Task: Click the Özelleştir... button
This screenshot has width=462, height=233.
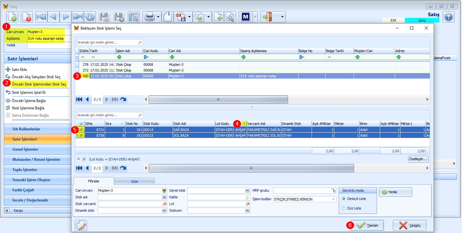Action: pyautogui.click(x=418, y=159)
